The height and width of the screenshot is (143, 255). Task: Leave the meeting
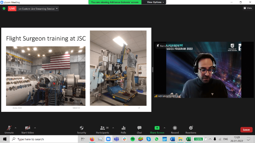[x=246, y=130]
